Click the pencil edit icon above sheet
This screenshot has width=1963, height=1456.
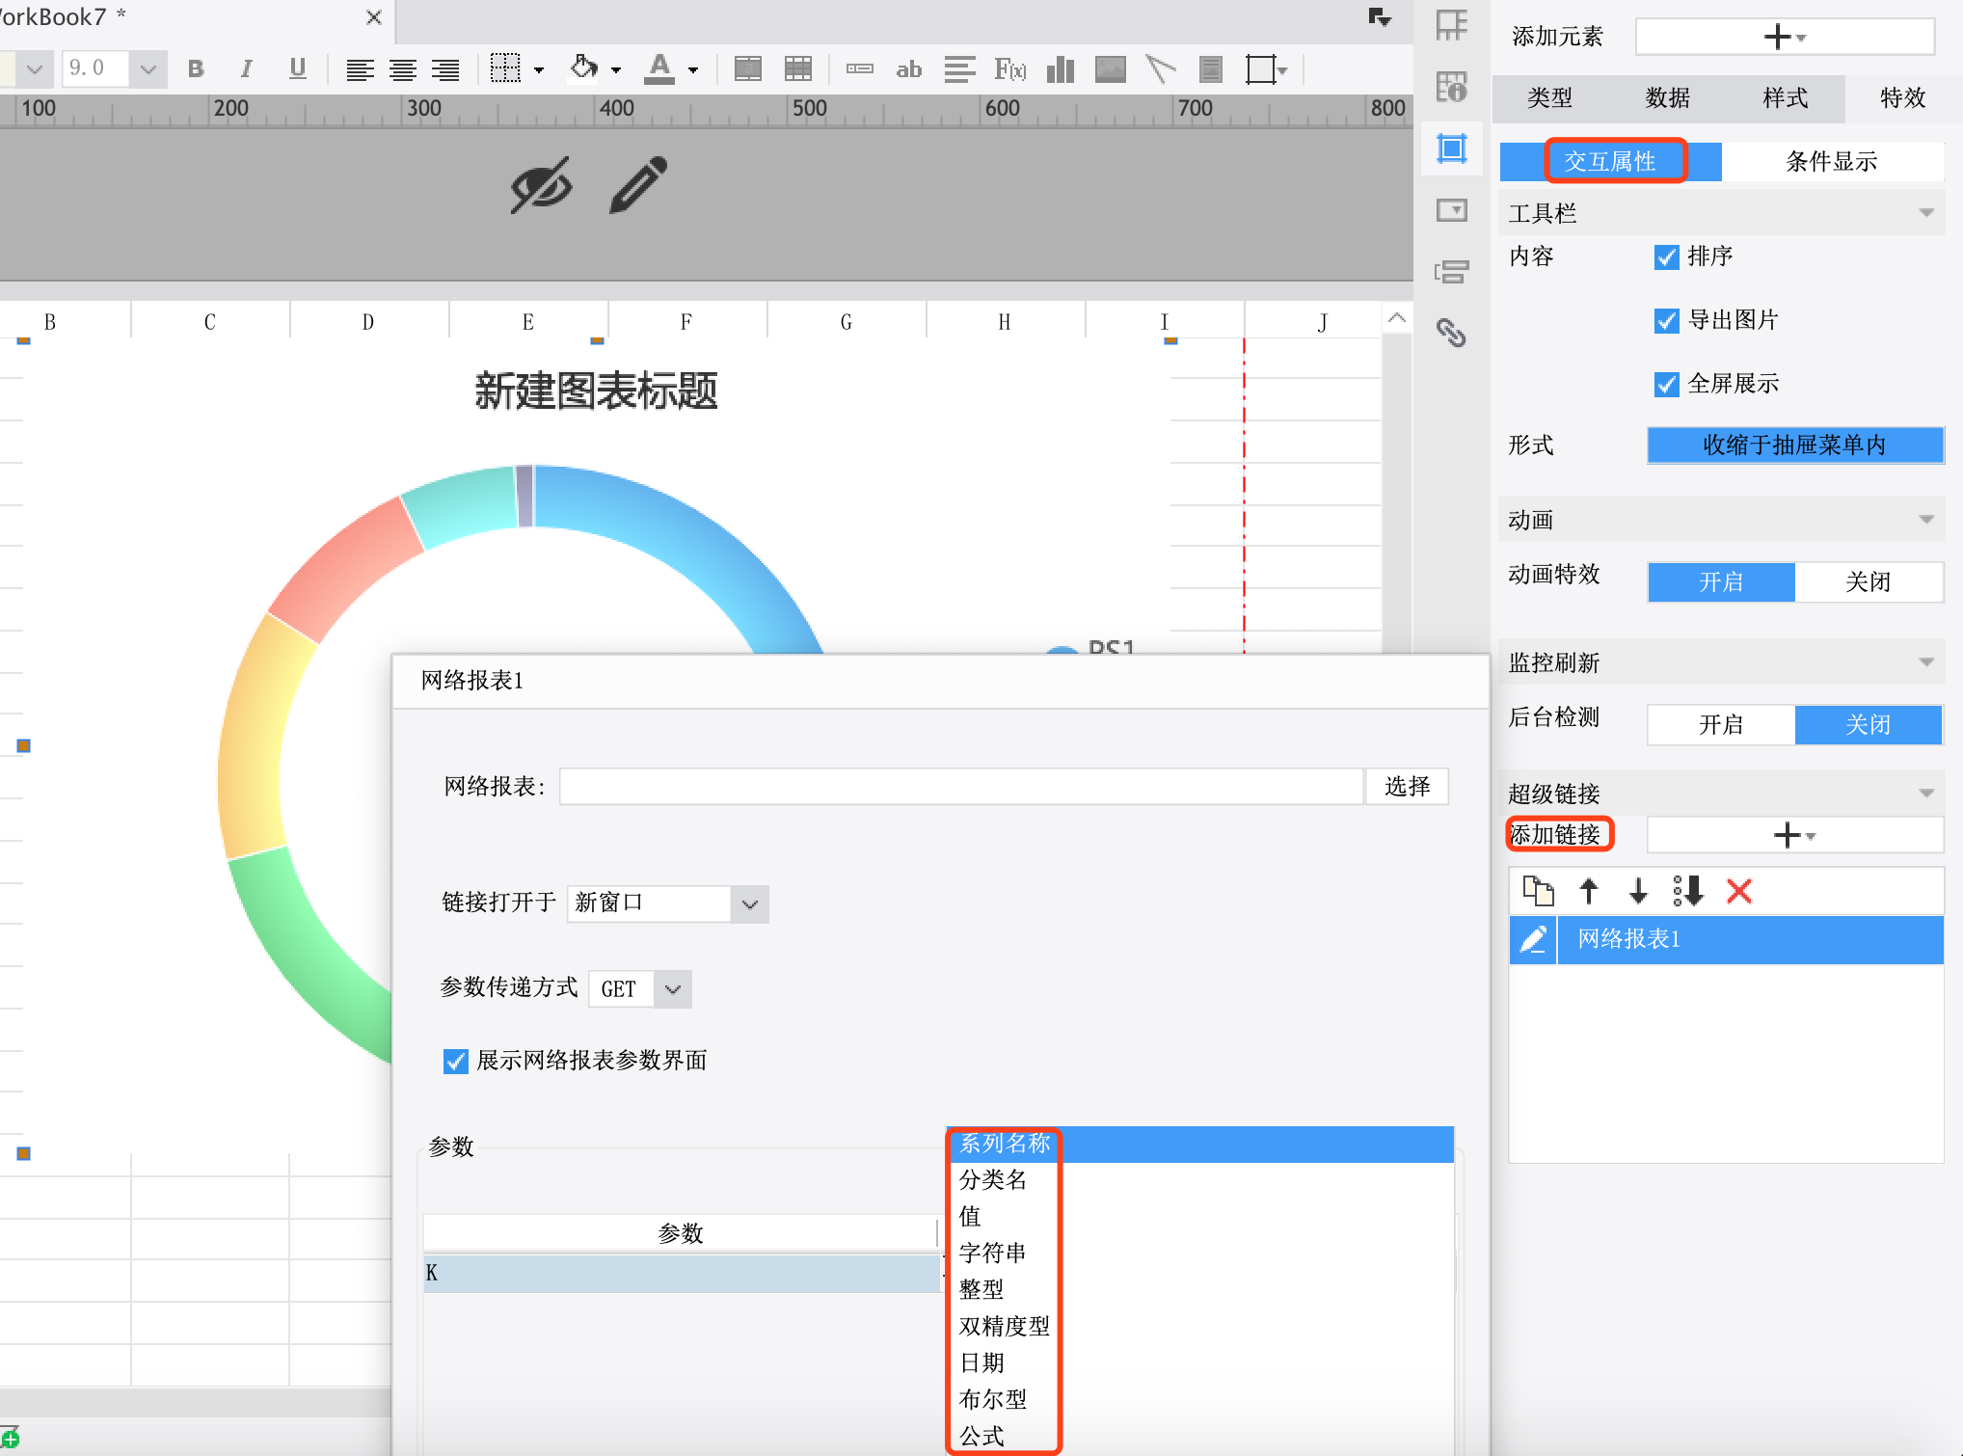(x=638, y=184)
